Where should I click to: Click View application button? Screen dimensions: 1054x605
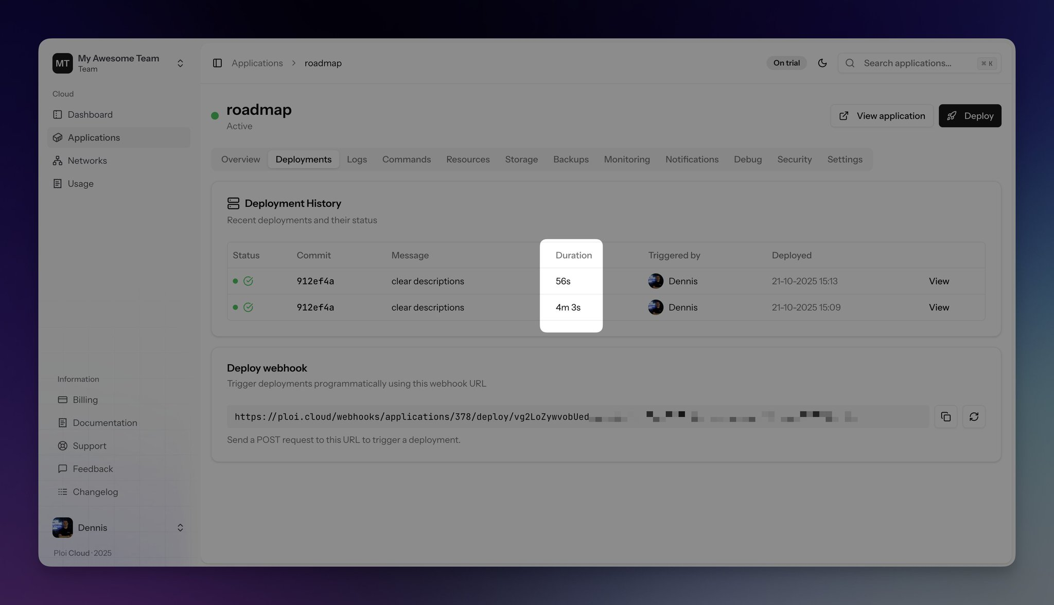click(x=882, y=116)
